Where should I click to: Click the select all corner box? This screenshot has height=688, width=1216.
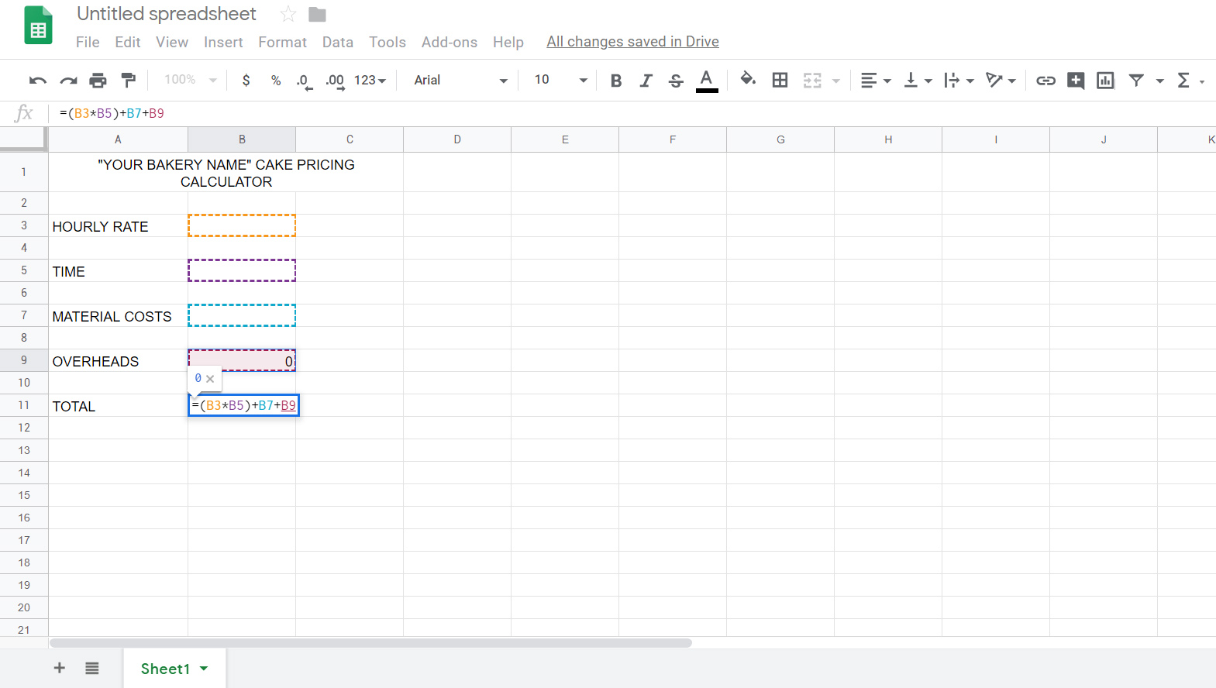[23, 139]
